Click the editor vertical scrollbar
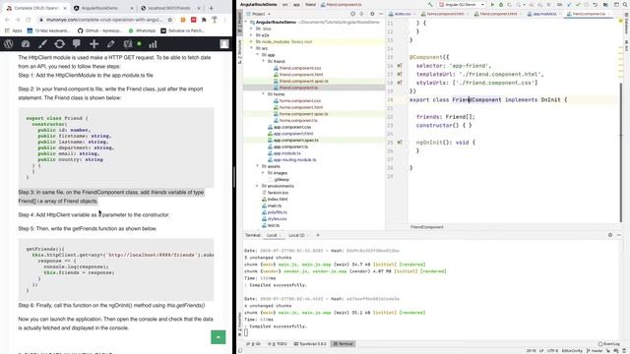Viewport: 630px width, 354px height. [621, 152]
